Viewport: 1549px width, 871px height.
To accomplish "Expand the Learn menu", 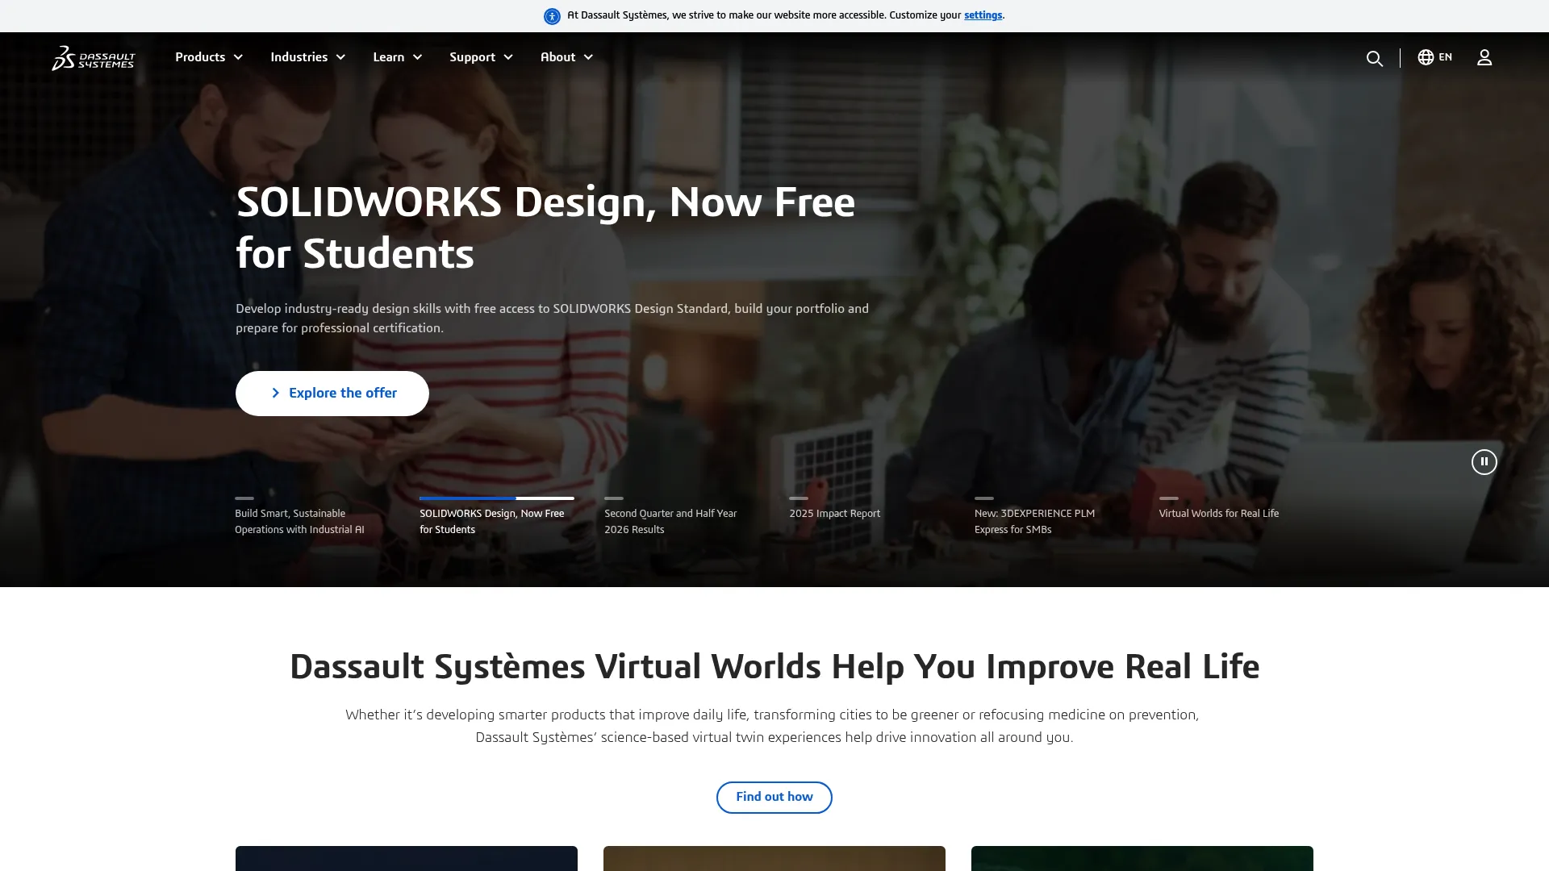I will pyautogui.click(x=397, y=57).
